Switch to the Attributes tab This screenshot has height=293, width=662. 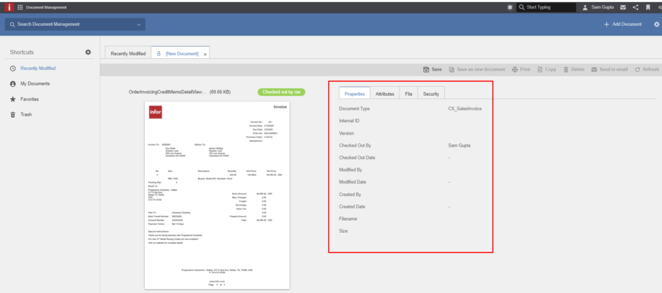385,94
